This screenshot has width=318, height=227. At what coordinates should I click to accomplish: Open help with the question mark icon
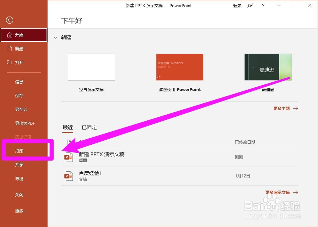[263, 5]
